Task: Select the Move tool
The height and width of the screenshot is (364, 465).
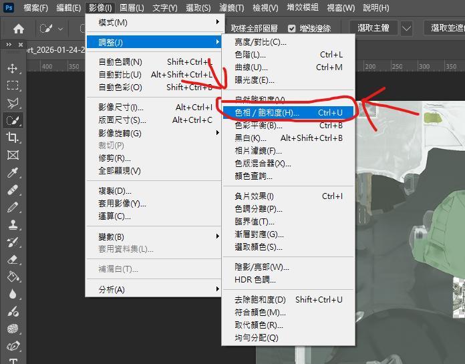Action: [13, 68]
